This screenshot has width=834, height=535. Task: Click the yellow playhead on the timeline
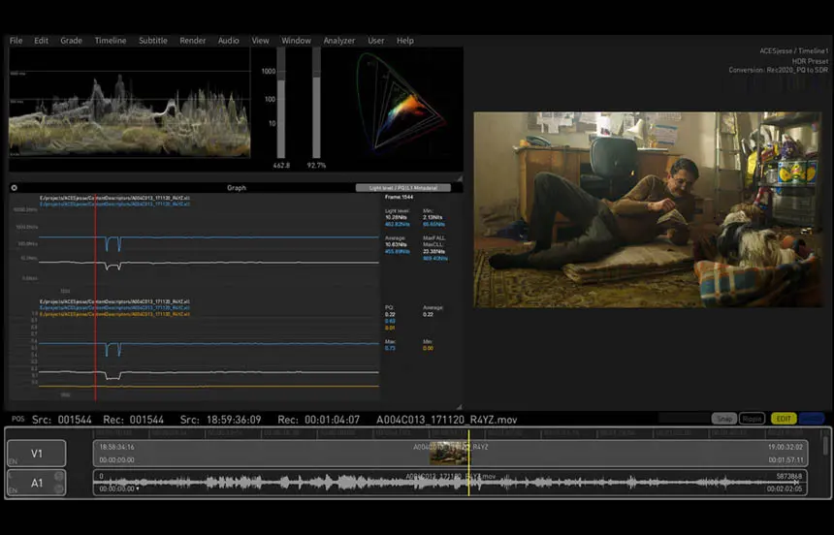[x=468, y=462]
